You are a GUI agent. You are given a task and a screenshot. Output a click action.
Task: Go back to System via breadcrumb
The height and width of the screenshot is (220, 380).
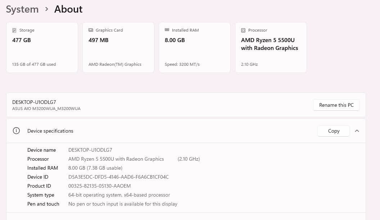point(22,9)
